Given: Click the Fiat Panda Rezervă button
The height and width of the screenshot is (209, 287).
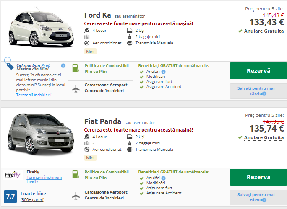Looking at the screenshot, I should [x=258, y=177].
